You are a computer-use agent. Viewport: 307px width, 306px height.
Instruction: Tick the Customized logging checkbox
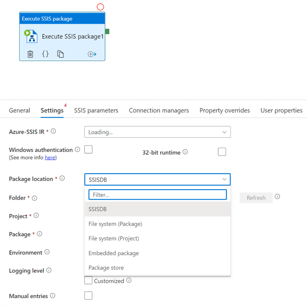[88, 280]
